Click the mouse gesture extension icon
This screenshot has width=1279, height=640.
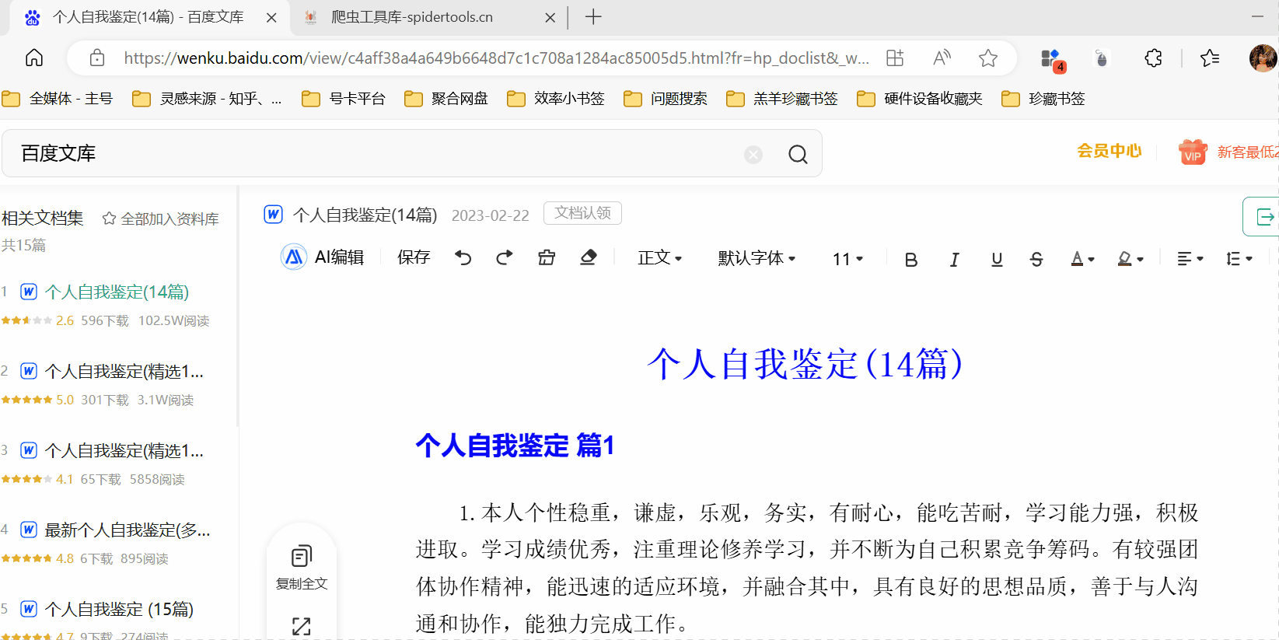pos(1101,58)
